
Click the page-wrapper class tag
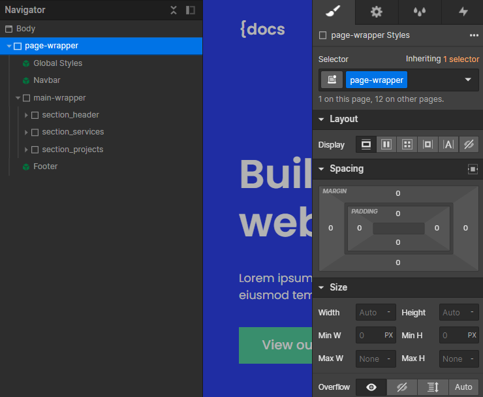pos(377,80)
